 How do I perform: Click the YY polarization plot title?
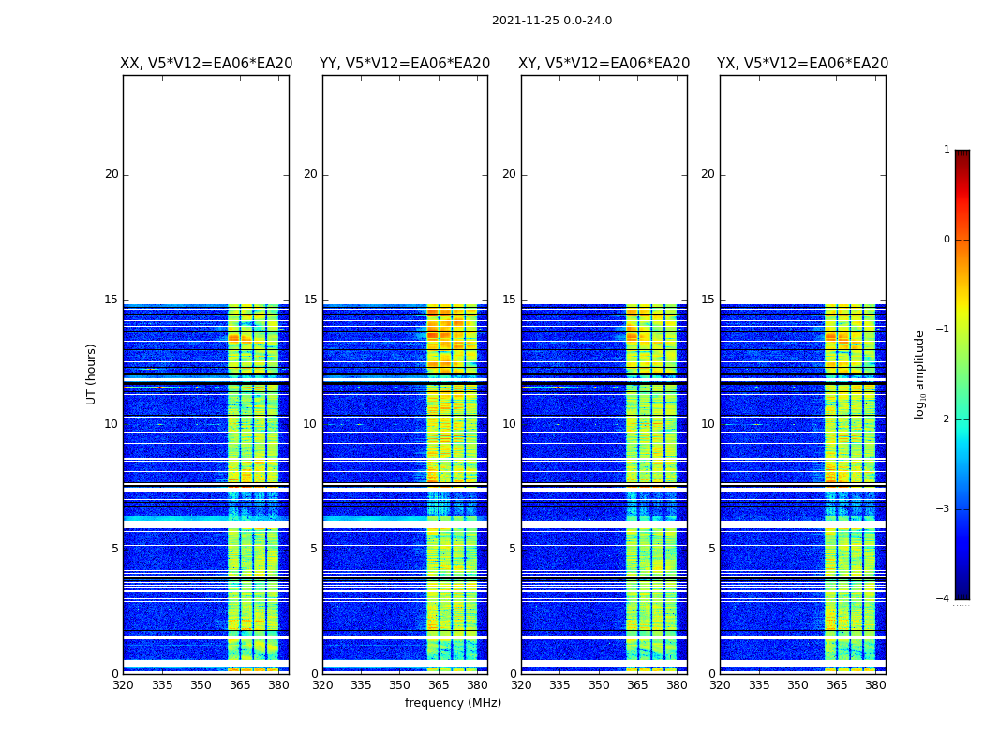405,64
